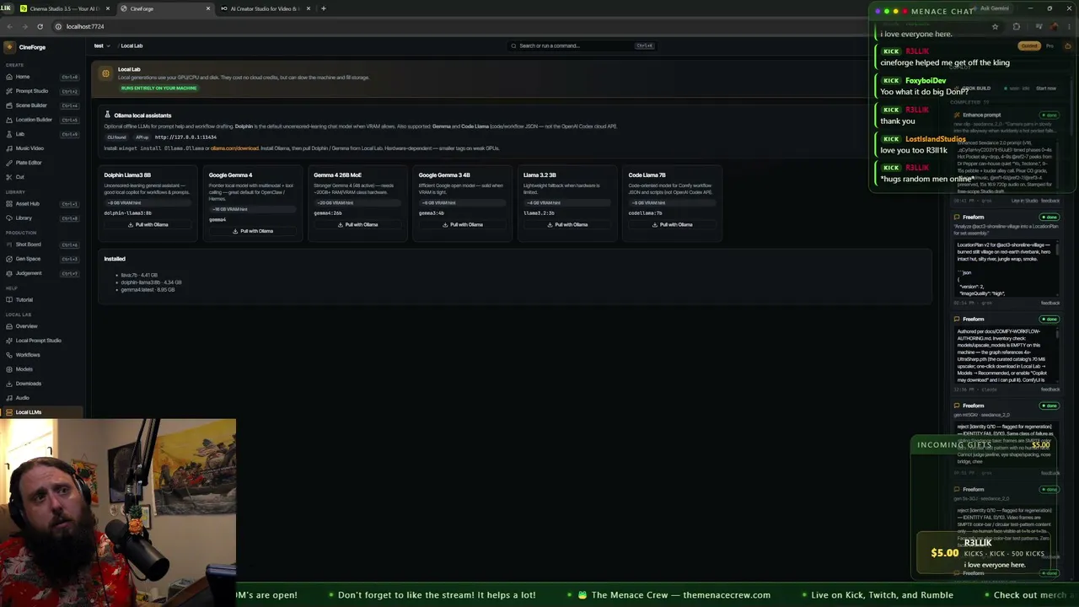Open Plate Editor
1079x607 pixels.
pyautogui.click(x=40, y=163)
